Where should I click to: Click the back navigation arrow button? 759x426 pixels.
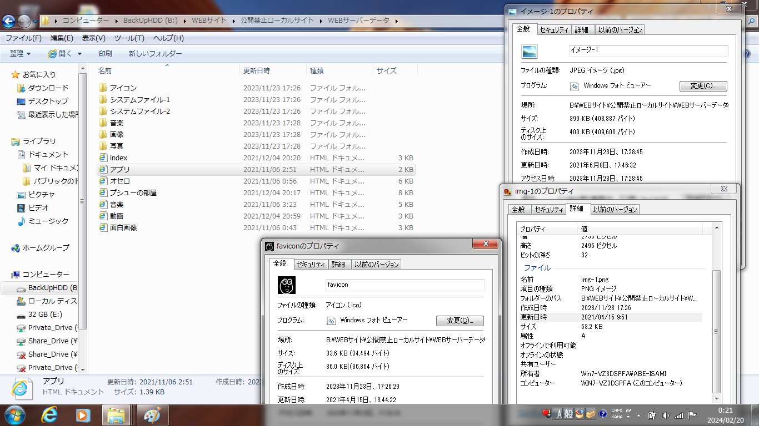point(8,21)
